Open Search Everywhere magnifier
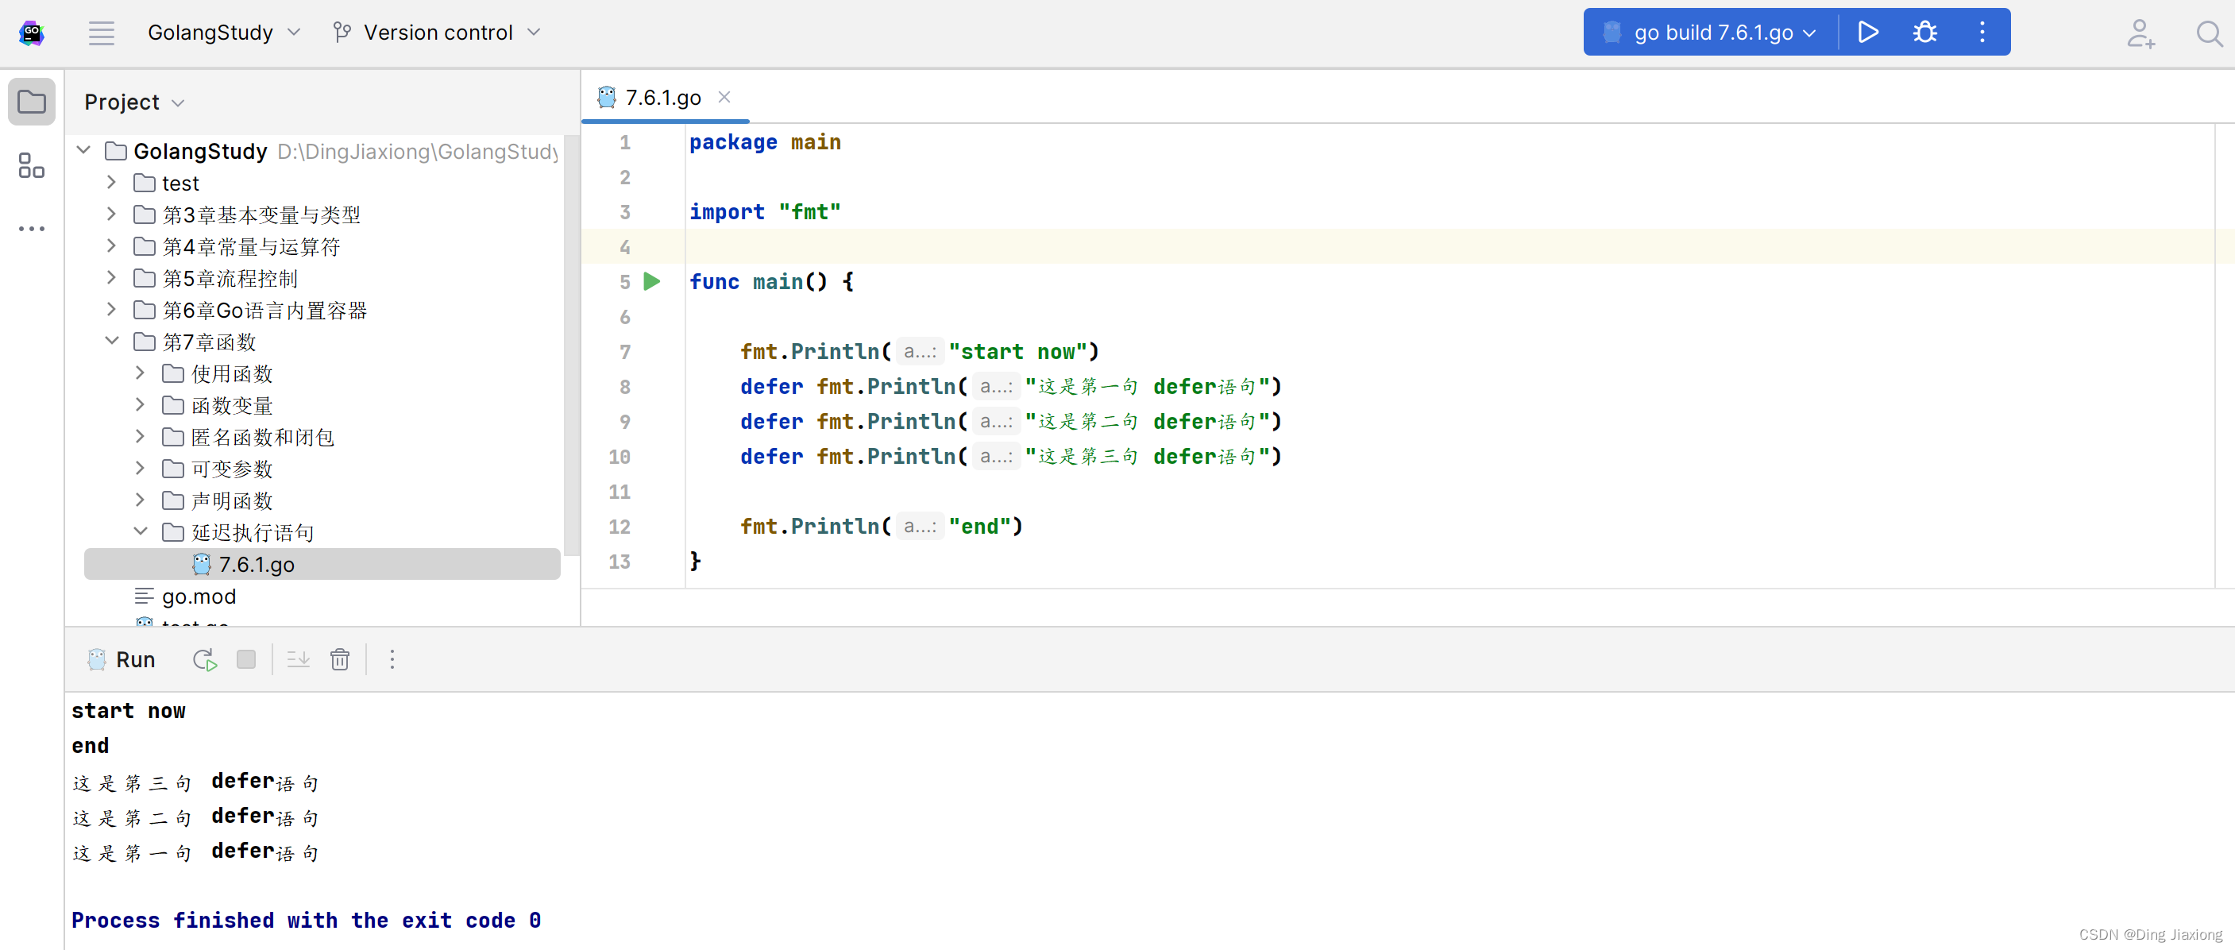This screenshot has height=950, width=2235. (2209, 34)
